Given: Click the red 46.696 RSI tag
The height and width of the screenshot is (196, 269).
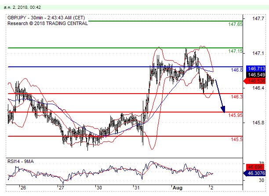Looking at the screenshot, I should click(x=256, y=167).
